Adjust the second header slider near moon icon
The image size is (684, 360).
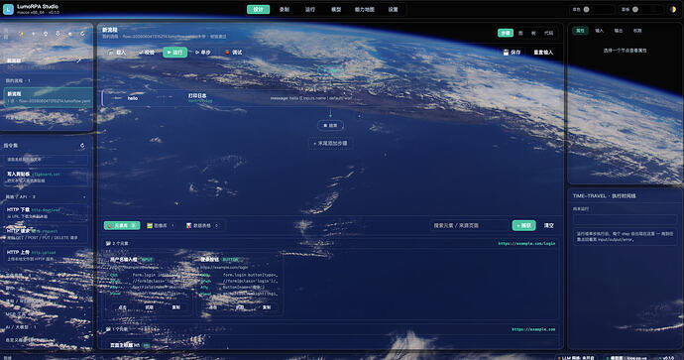click(635, 9)
